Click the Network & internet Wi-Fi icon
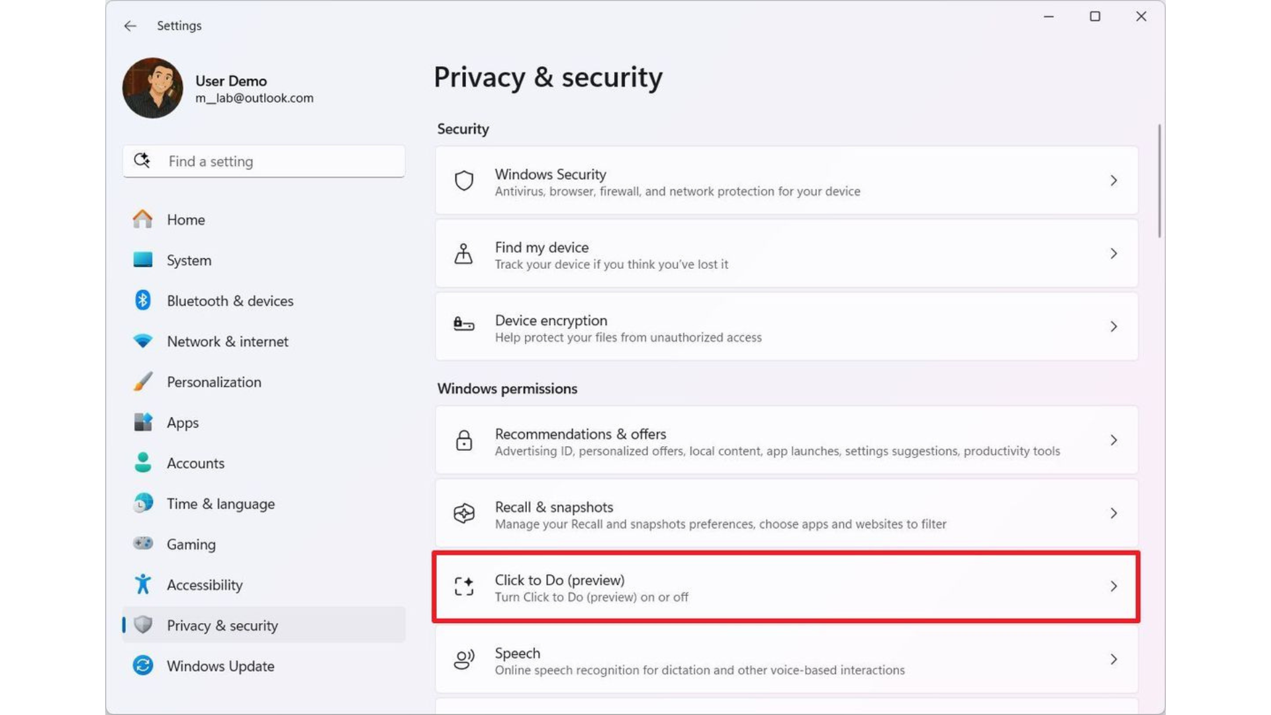This screenshot has width=1271, height=715. pyautogui.click(x=142, y=341)
